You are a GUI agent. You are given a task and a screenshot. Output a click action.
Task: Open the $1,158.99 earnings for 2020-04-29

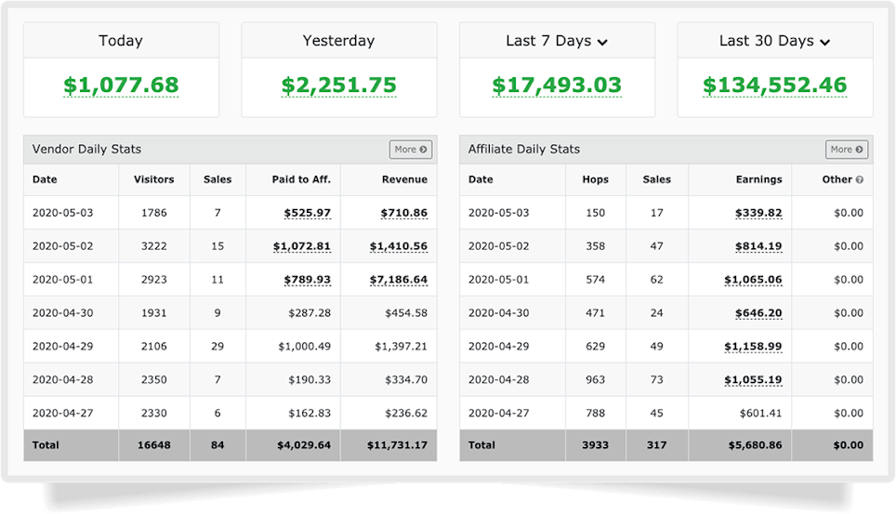(x=753, y=347)
